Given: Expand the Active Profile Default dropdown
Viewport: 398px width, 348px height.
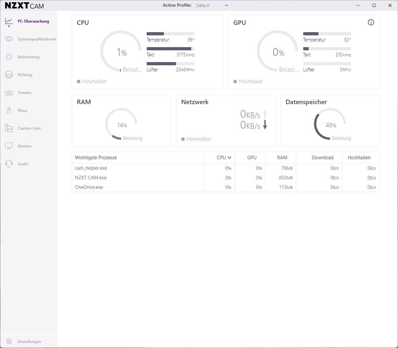Looking at the screenshot, I should [x=212, y=5].
